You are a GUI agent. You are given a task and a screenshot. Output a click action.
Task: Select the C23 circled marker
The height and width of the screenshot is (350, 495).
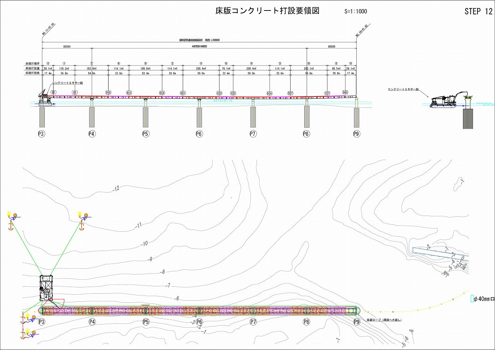click(x=219, y=93)
